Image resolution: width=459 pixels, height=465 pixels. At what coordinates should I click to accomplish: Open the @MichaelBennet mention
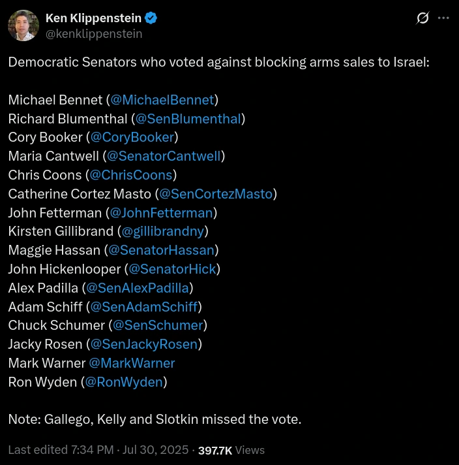tap(162, 100)
